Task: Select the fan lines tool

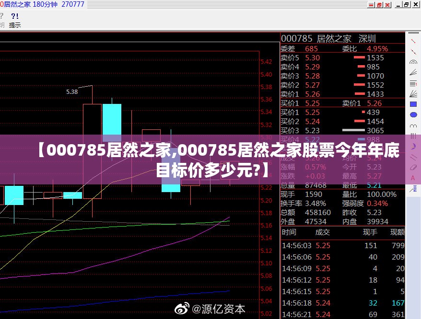Action: (x=413, y=94)
